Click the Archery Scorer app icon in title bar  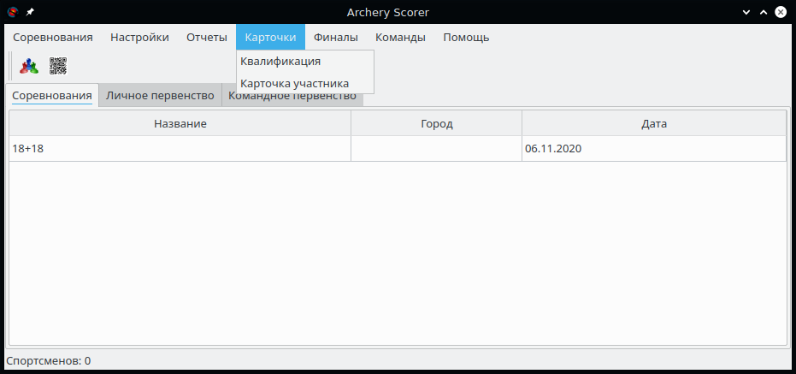[x=12, y=12]
